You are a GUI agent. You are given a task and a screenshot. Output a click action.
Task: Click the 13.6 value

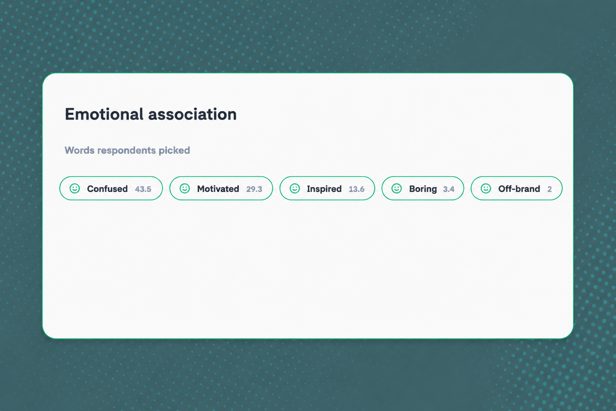[357, 189]
